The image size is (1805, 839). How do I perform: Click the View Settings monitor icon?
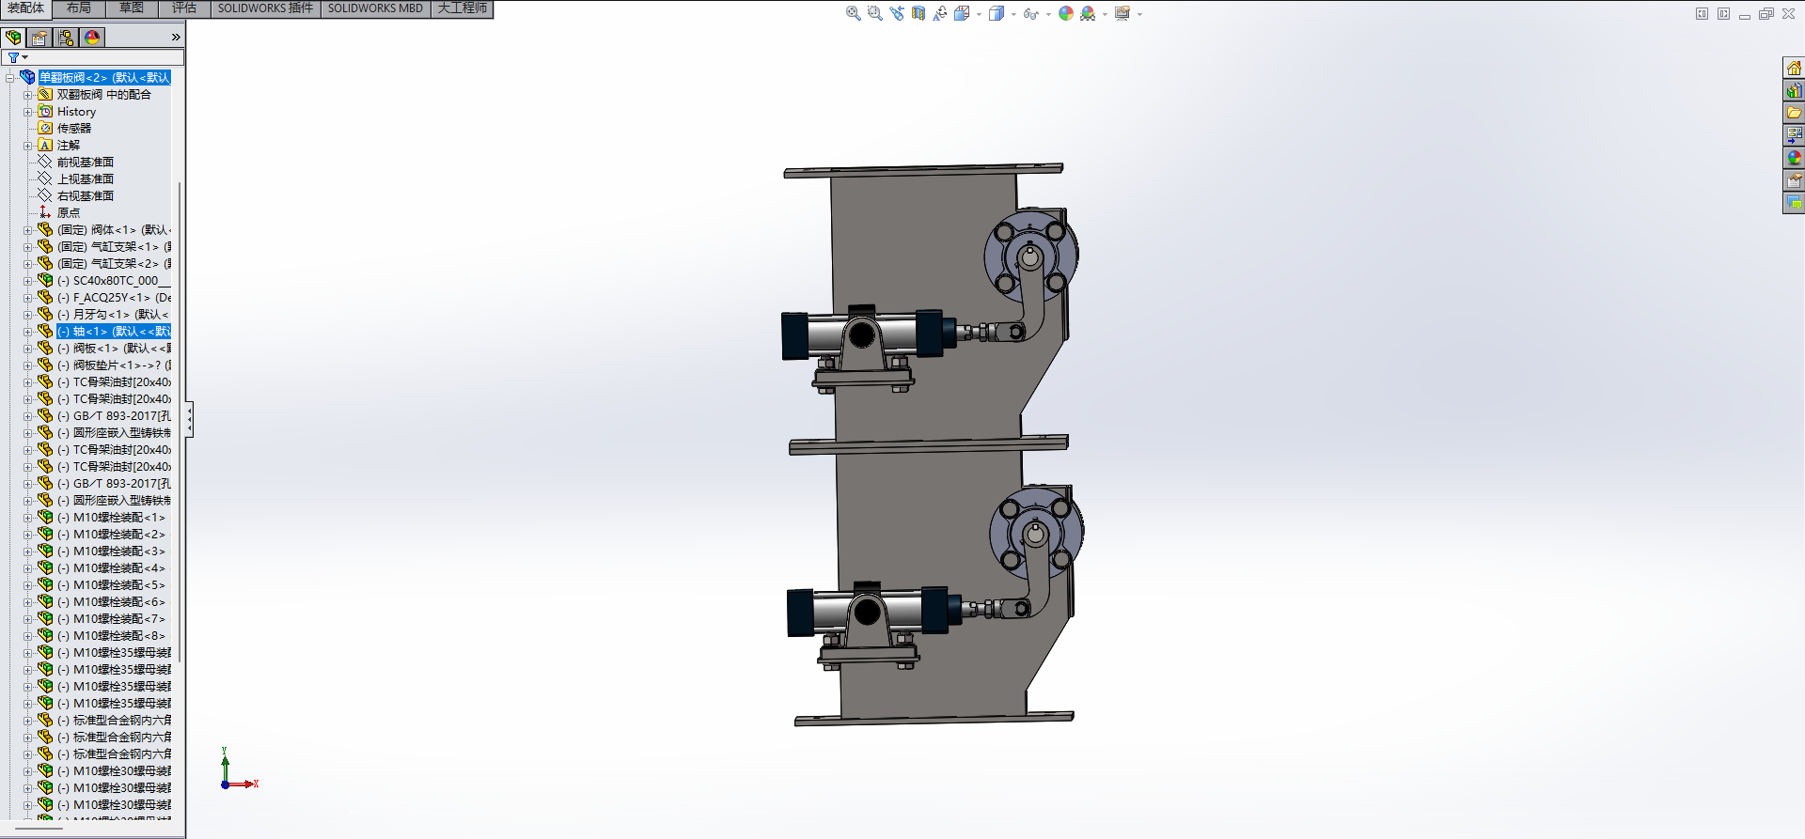(1122, 13)
